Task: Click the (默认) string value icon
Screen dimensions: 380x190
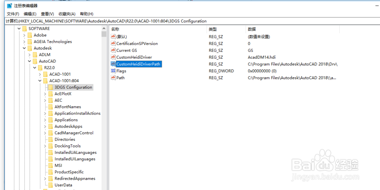Action: [x=113, y=37]
